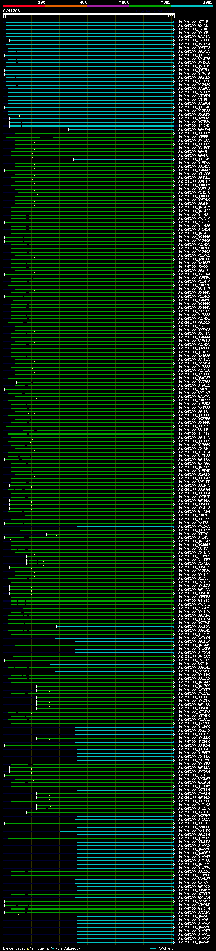Open hit UniRef100_C1K5B9
Image resolution: width=216 pixels, height=951 pixels.
click(194, 556)
